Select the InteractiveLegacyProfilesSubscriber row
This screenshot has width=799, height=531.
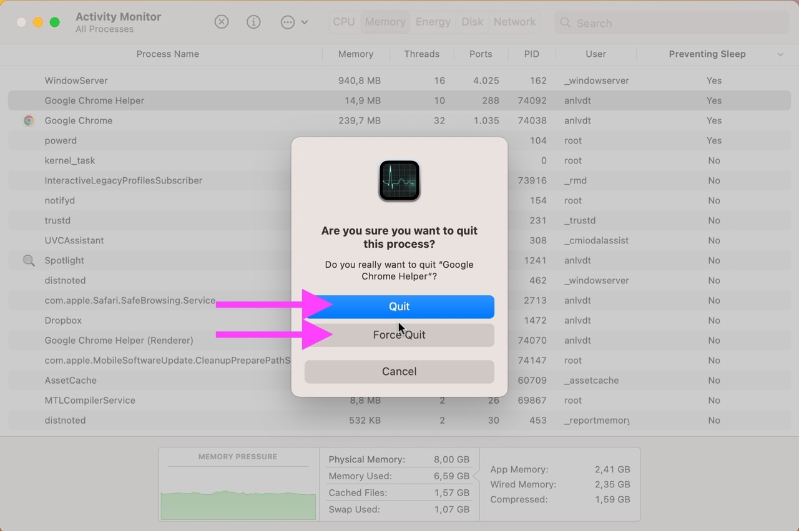coord(399,180)
